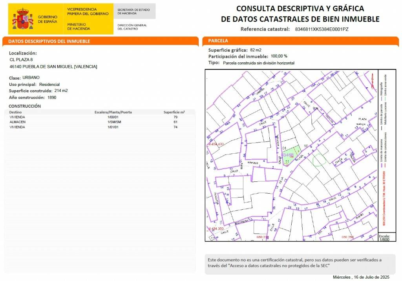Click the '1/00/01' cell
The image size is (402, 281).
coord(113,117)
